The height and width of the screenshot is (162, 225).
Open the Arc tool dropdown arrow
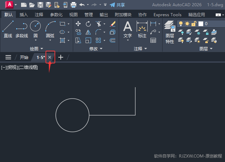(x=50, y=40)
